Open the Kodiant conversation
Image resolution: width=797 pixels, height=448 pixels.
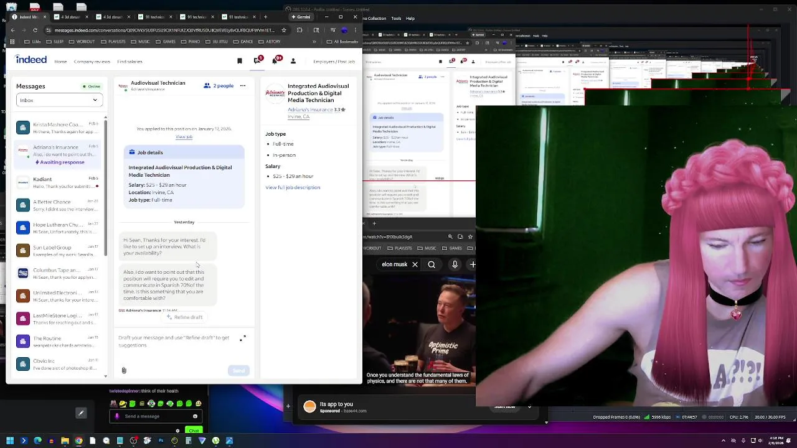coord(58,182)
